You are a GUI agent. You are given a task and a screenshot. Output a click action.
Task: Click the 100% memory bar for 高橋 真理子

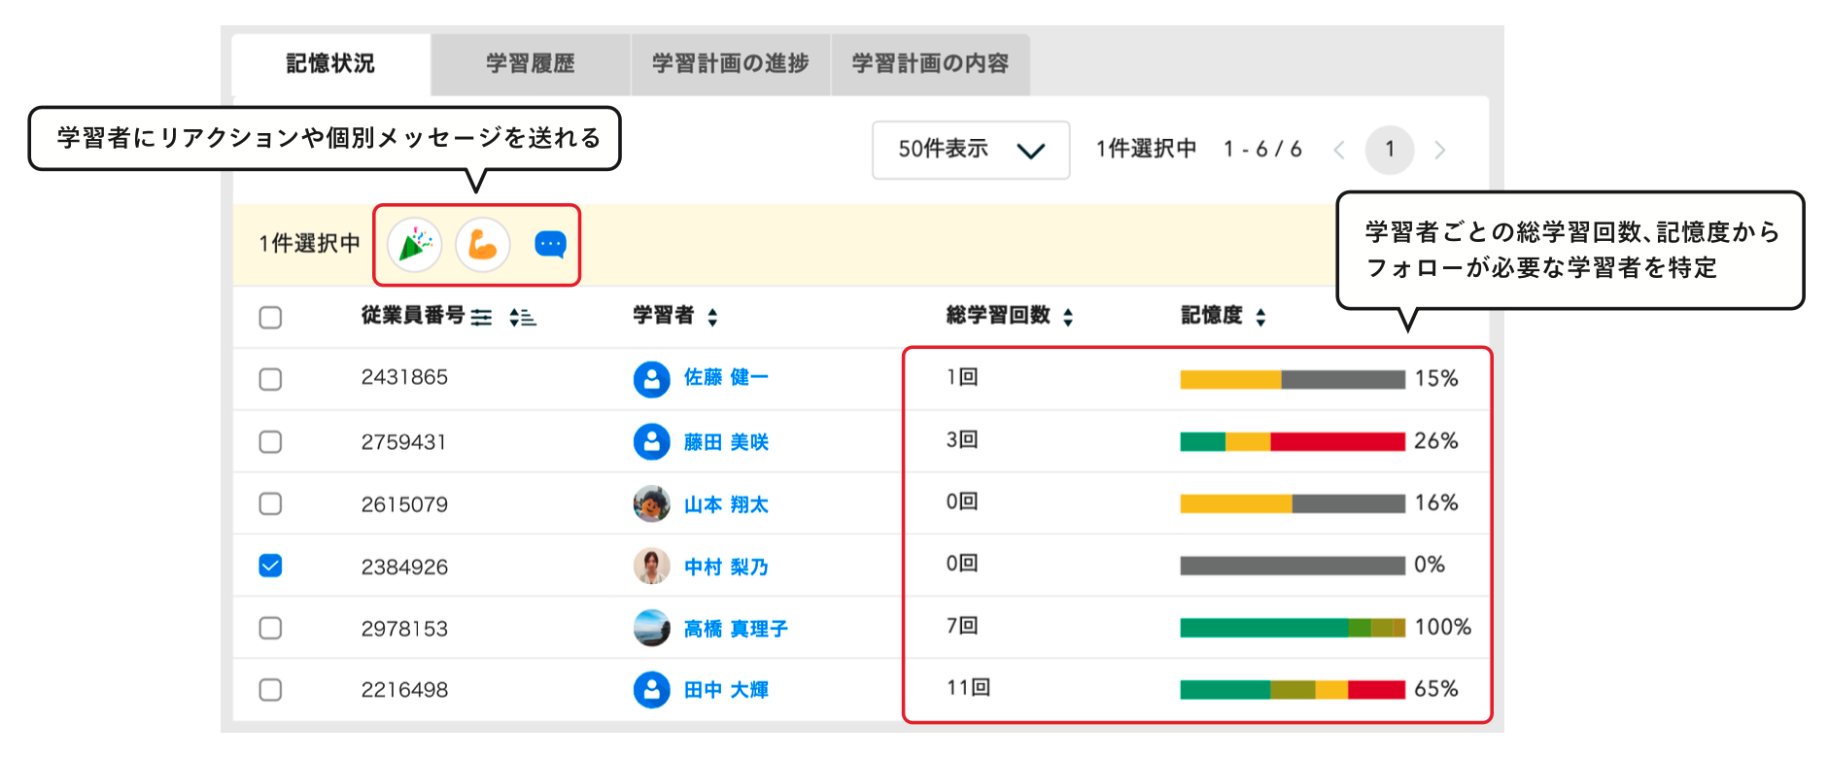coord(1293,628)
